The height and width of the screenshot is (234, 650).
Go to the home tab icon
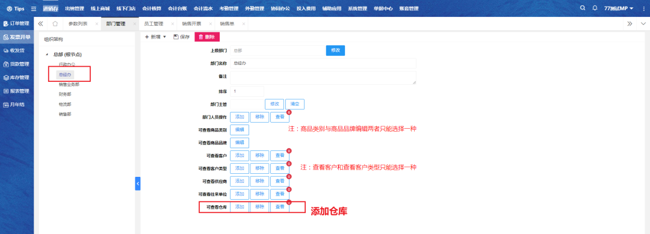pos(55,23)
